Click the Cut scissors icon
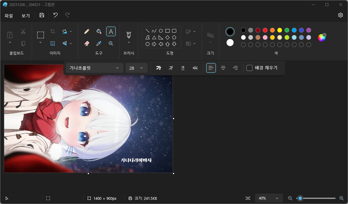Image resolution: width=348 pixels, height=204 pixels. coord(23,31)
